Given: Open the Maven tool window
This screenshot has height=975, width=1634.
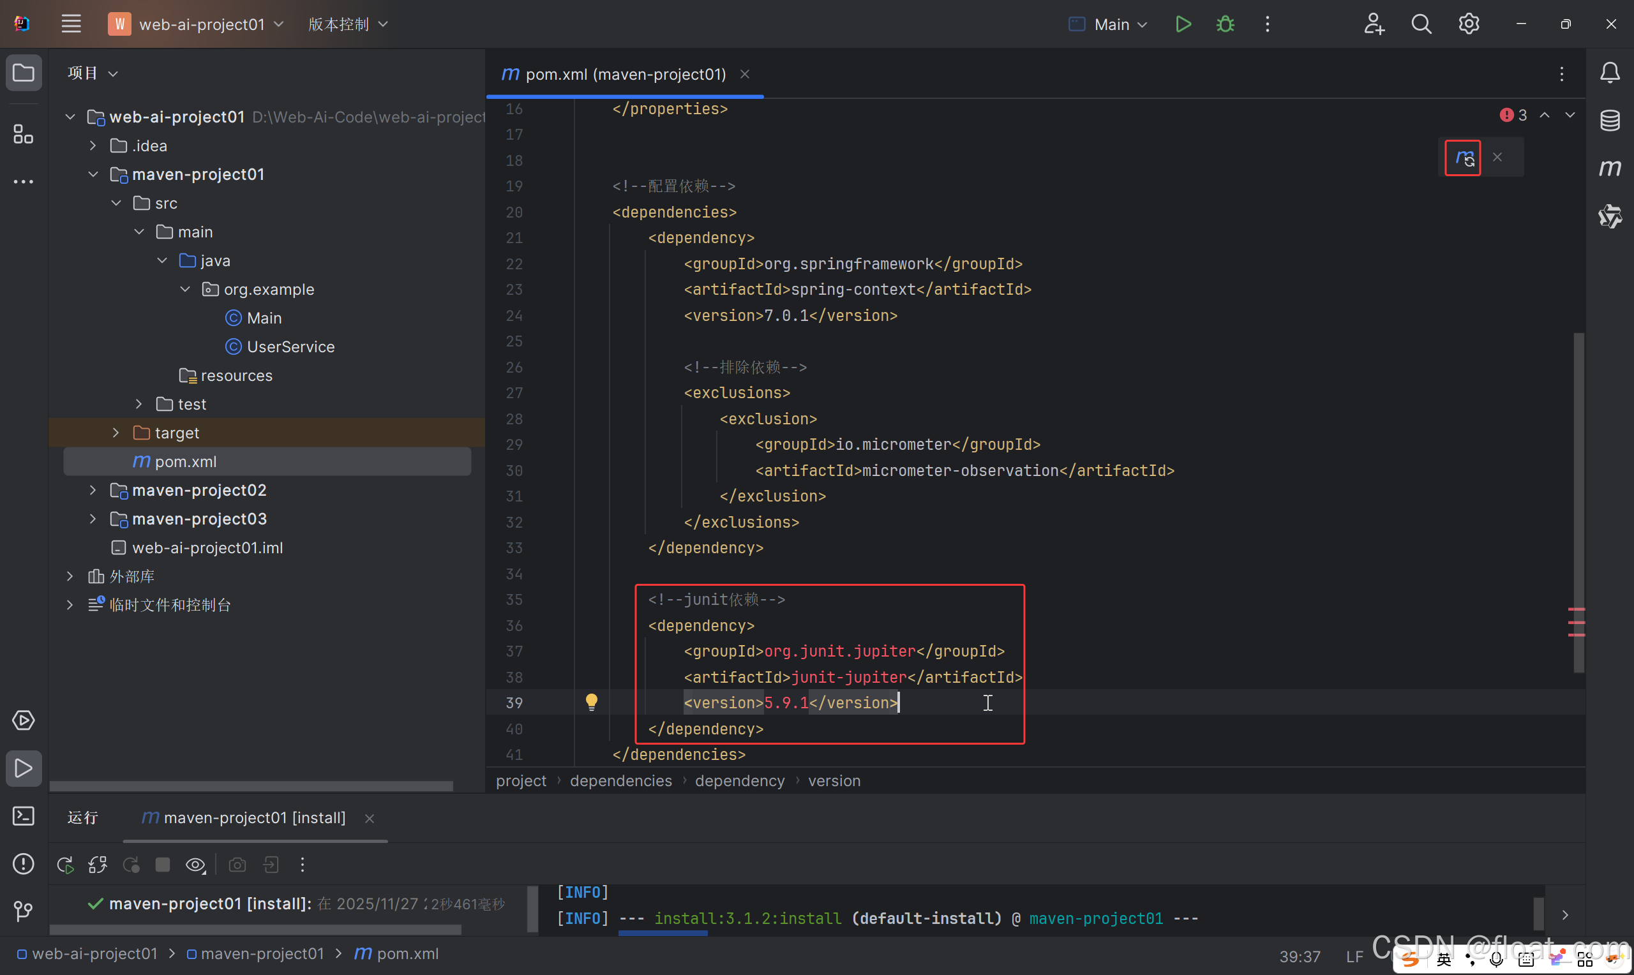Looking at the screenshot, I should pyautogui.click(x=1609, y=168).
